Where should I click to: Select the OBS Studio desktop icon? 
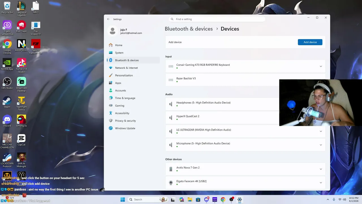click(x=7, y=83)
